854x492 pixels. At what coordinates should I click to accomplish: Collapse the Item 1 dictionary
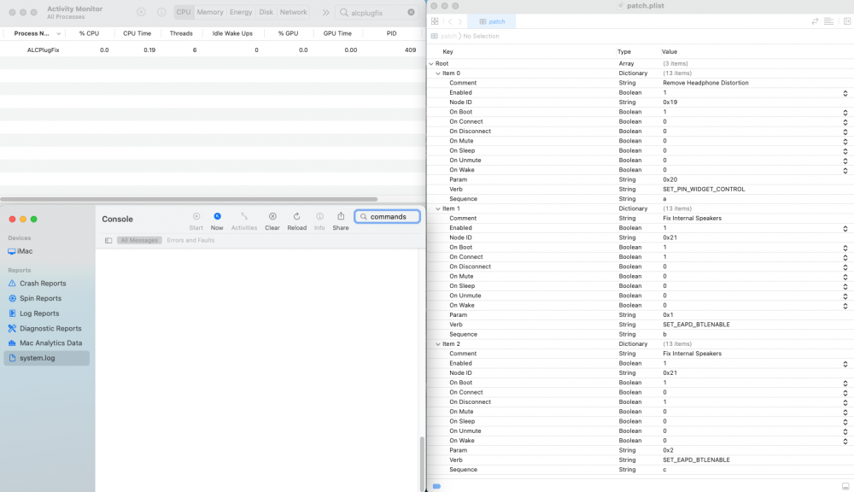pyautogui.click(x=438, y=208)
